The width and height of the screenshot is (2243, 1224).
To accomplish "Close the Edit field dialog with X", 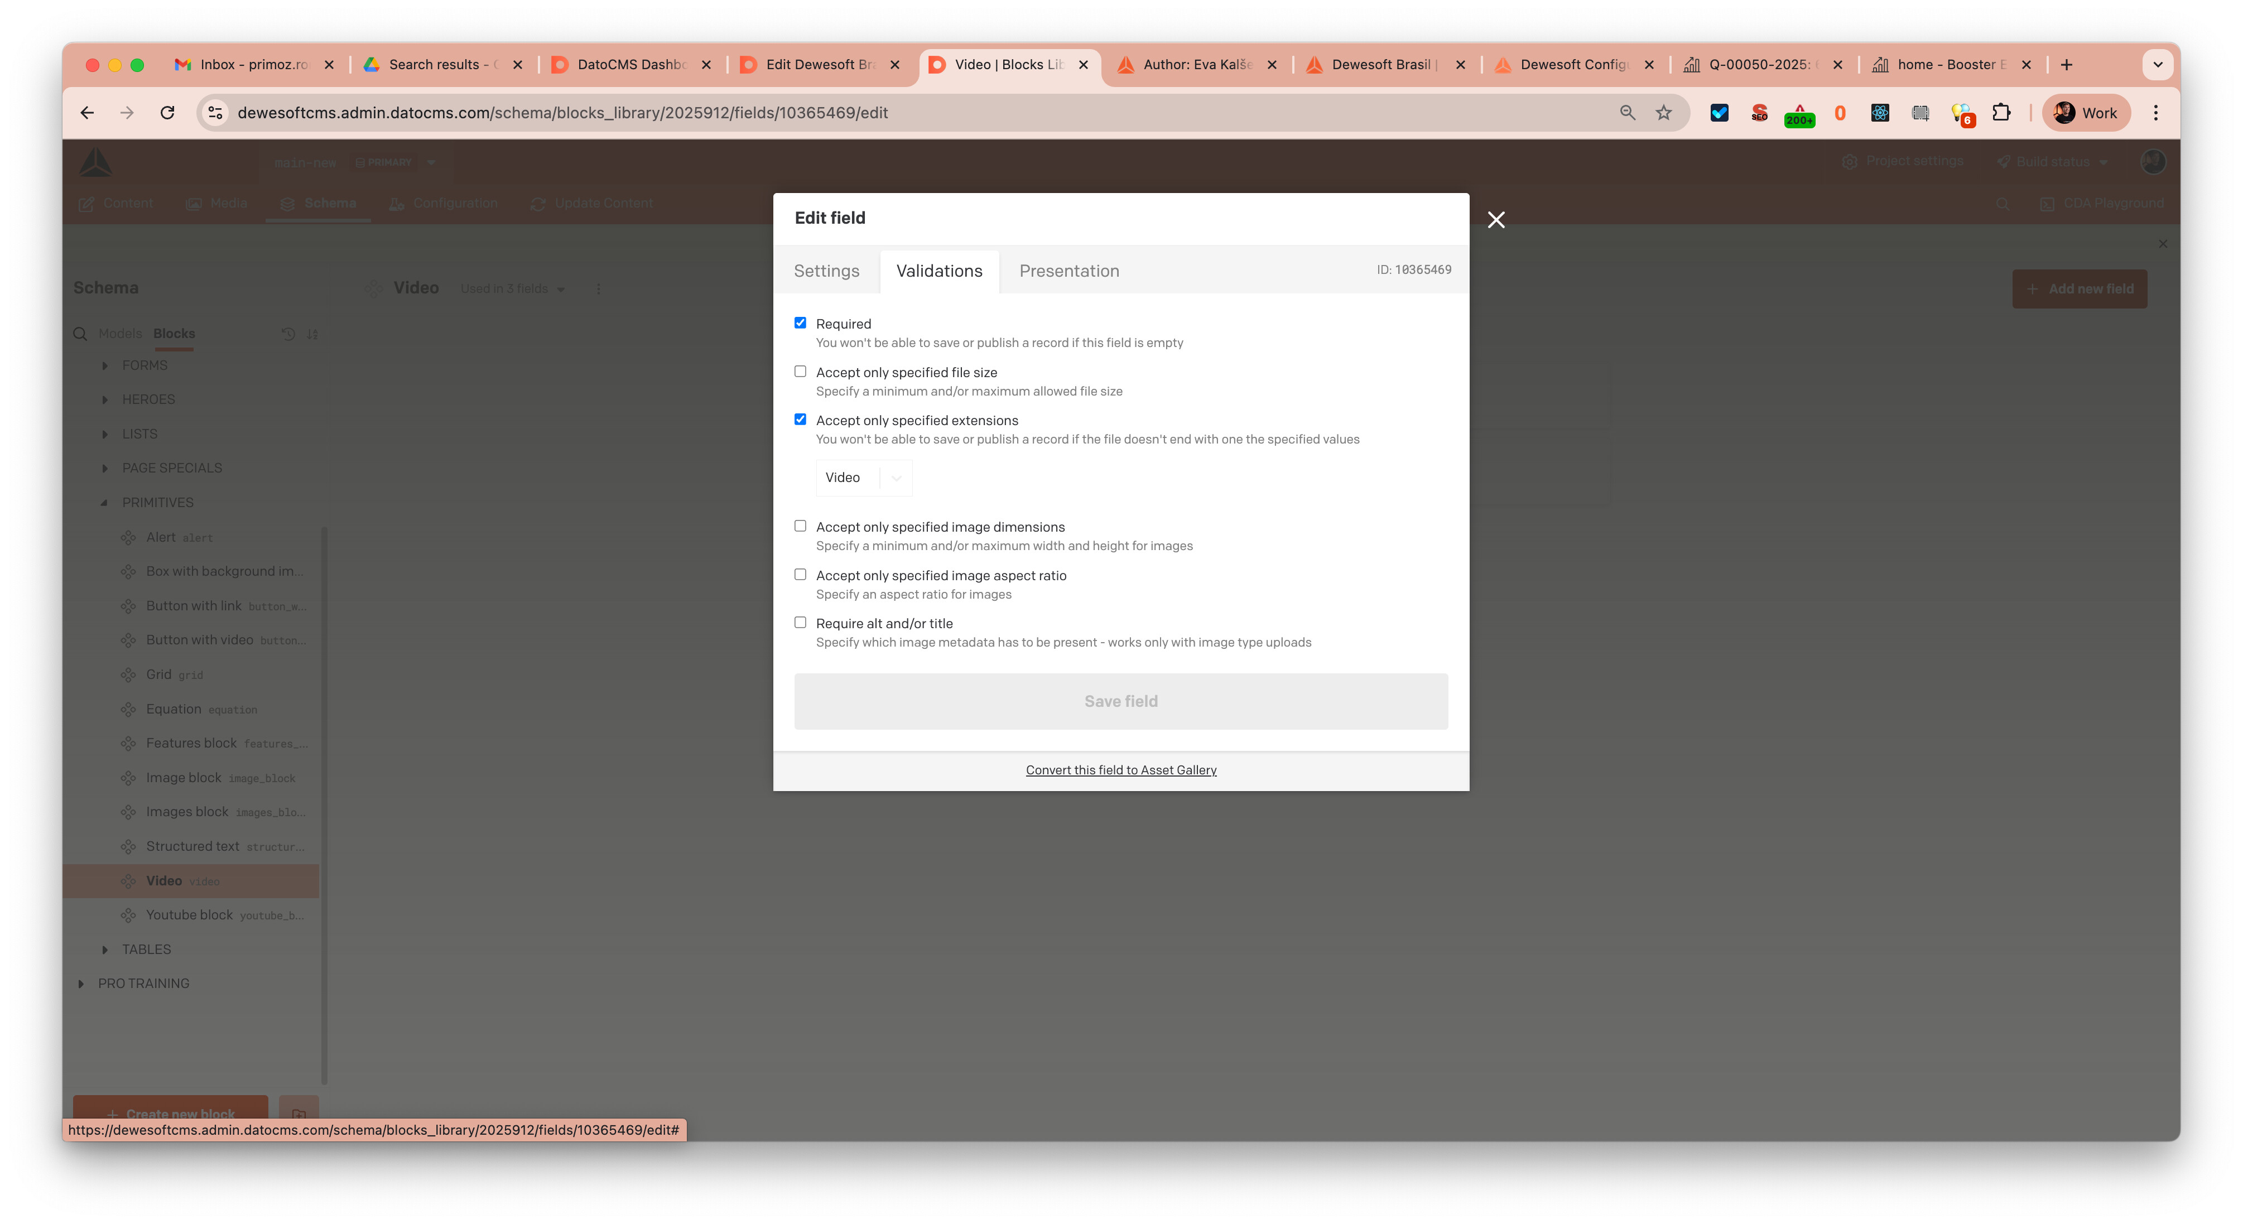I will 1496,219.
